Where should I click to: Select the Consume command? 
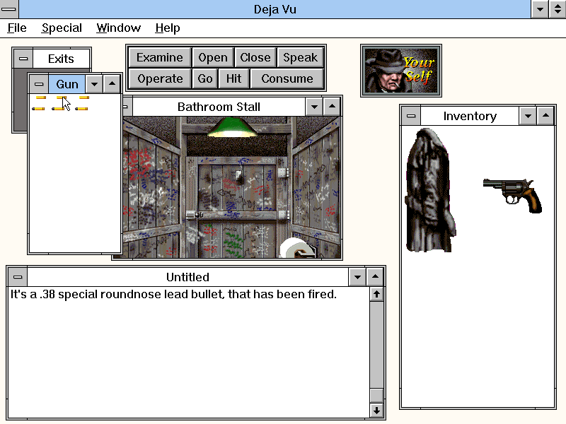tap(287, 78)
